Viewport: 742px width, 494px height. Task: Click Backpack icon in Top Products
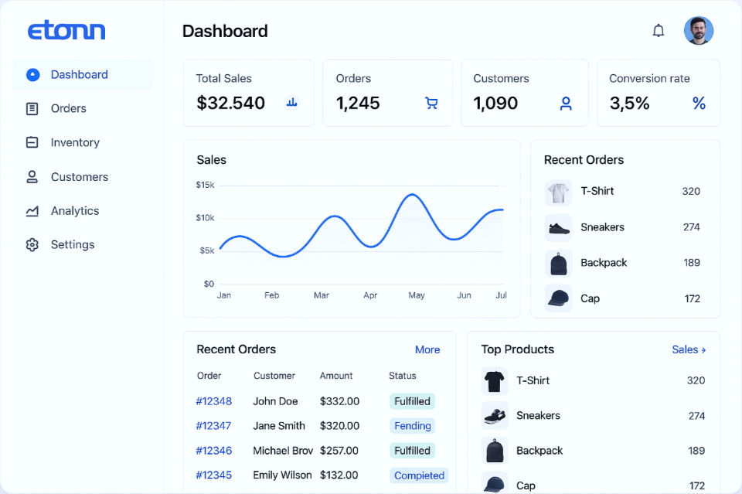pyautogui.click(x=495, y=451)
